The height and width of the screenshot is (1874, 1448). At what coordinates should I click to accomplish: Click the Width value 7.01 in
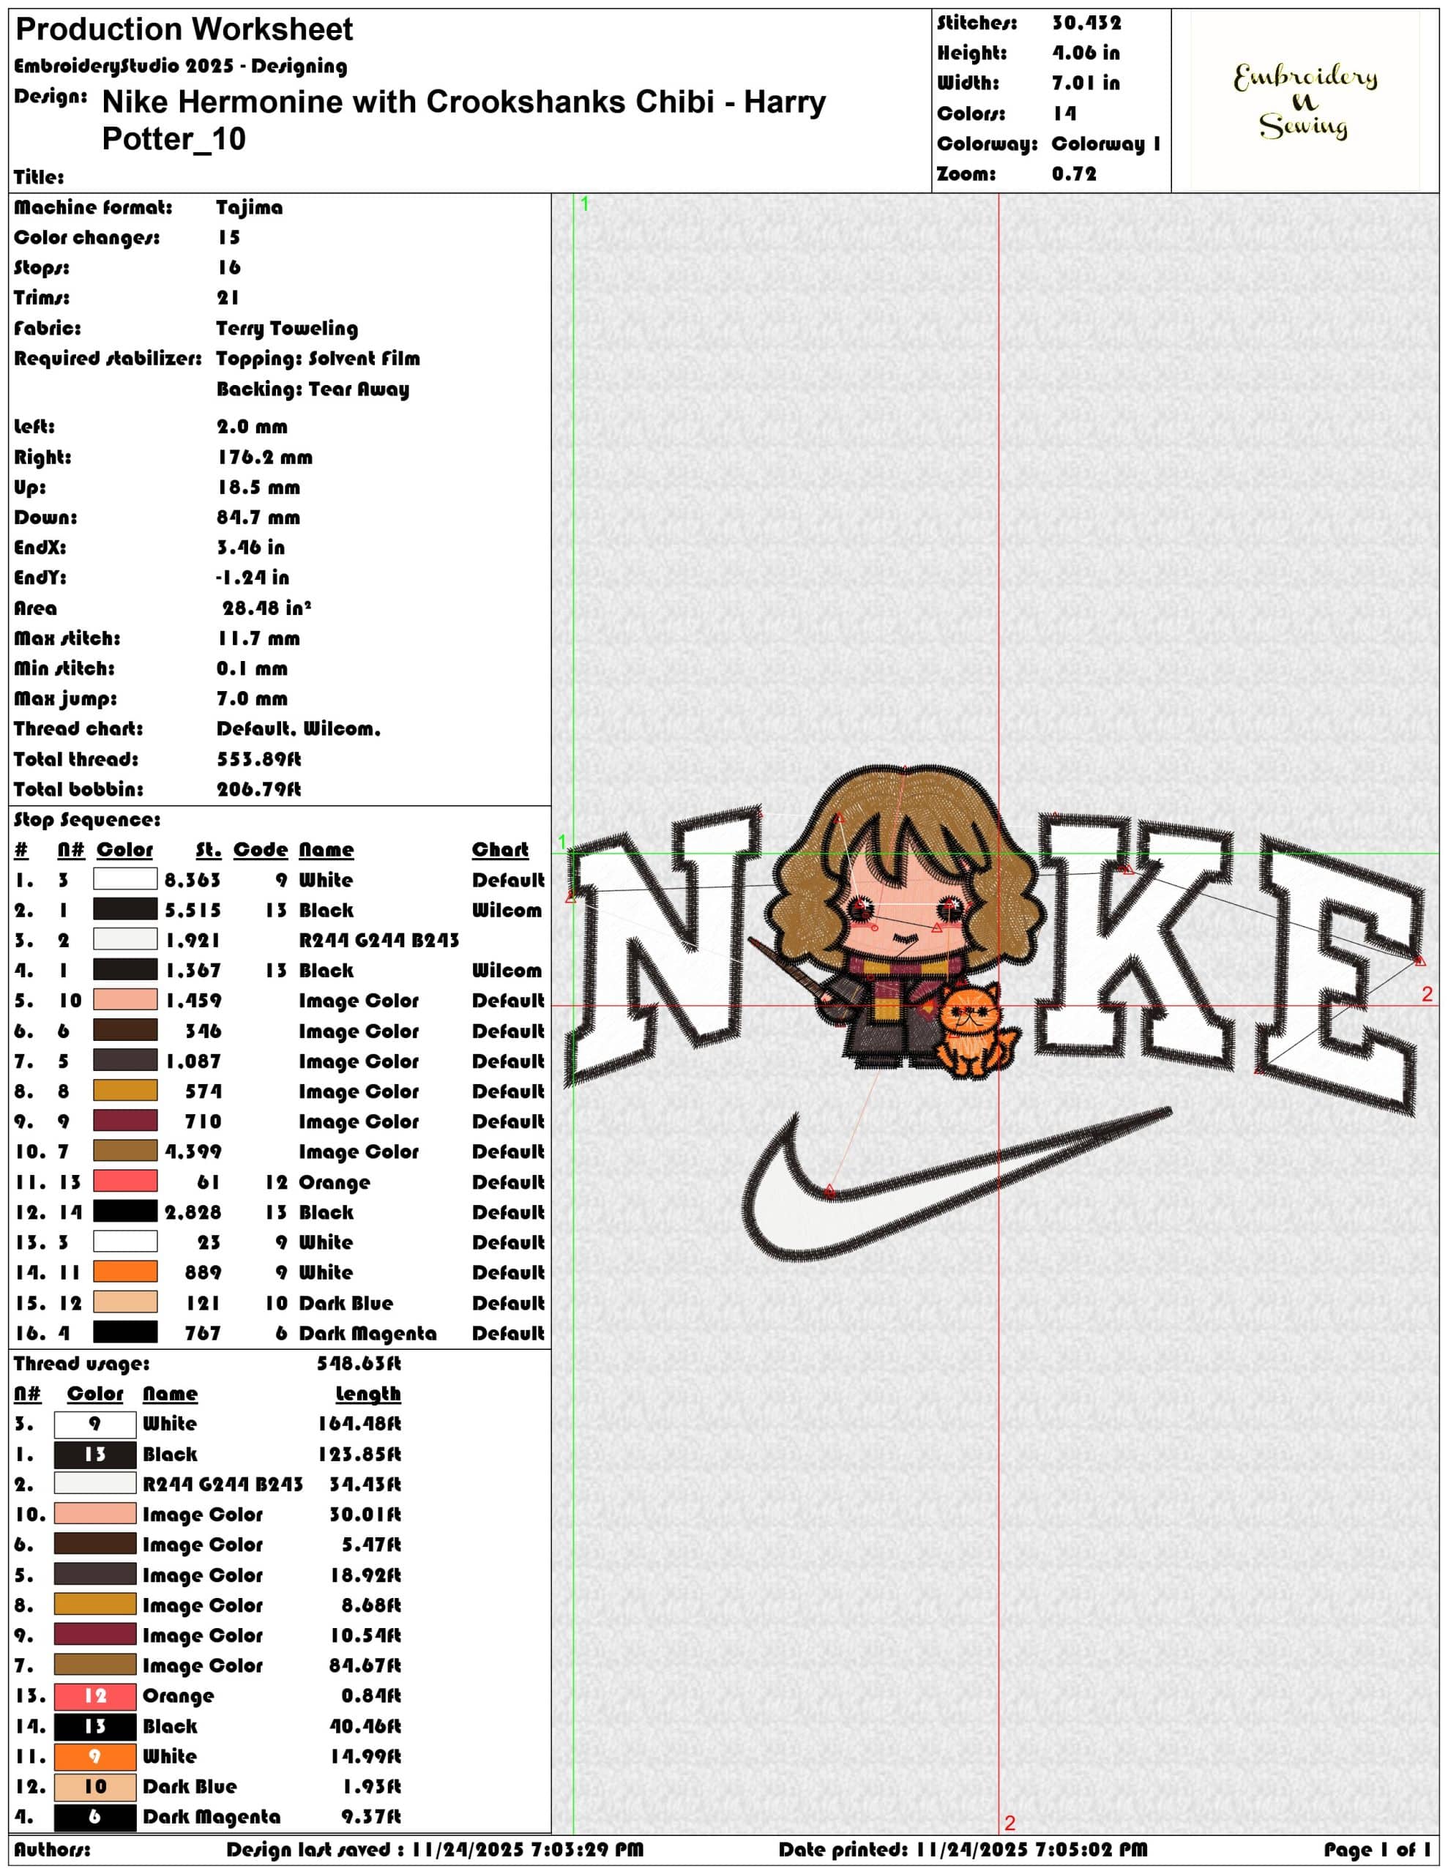(1086, 83)
